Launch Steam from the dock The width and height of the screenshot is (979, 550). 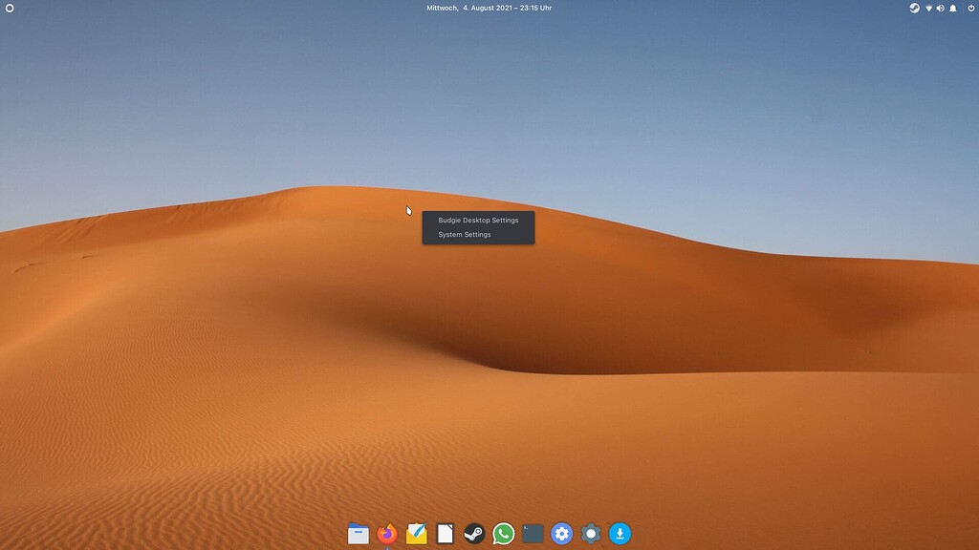tap(474, 535)
